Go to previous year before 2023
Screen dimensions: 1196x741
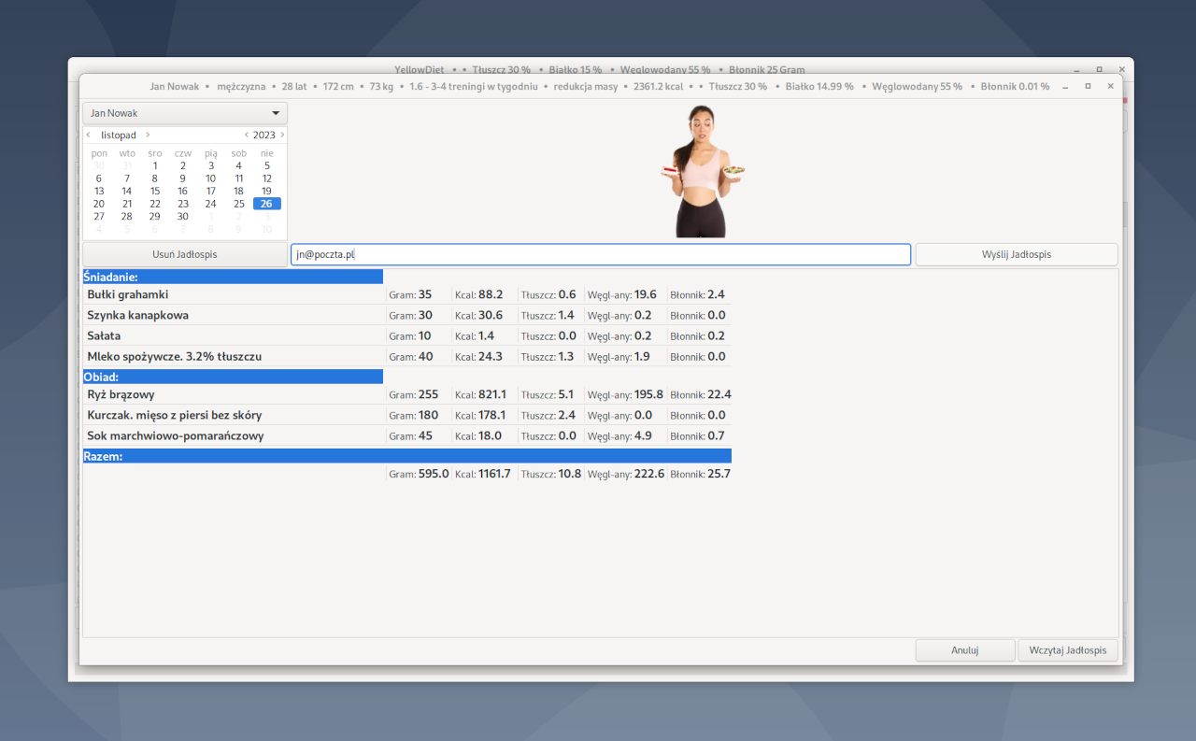click(x=246, y=135)
